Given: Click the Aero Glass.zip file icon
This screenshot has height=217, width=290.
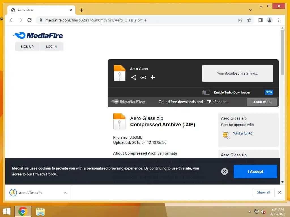Looking at the screenshot, I should click(119, 121).
